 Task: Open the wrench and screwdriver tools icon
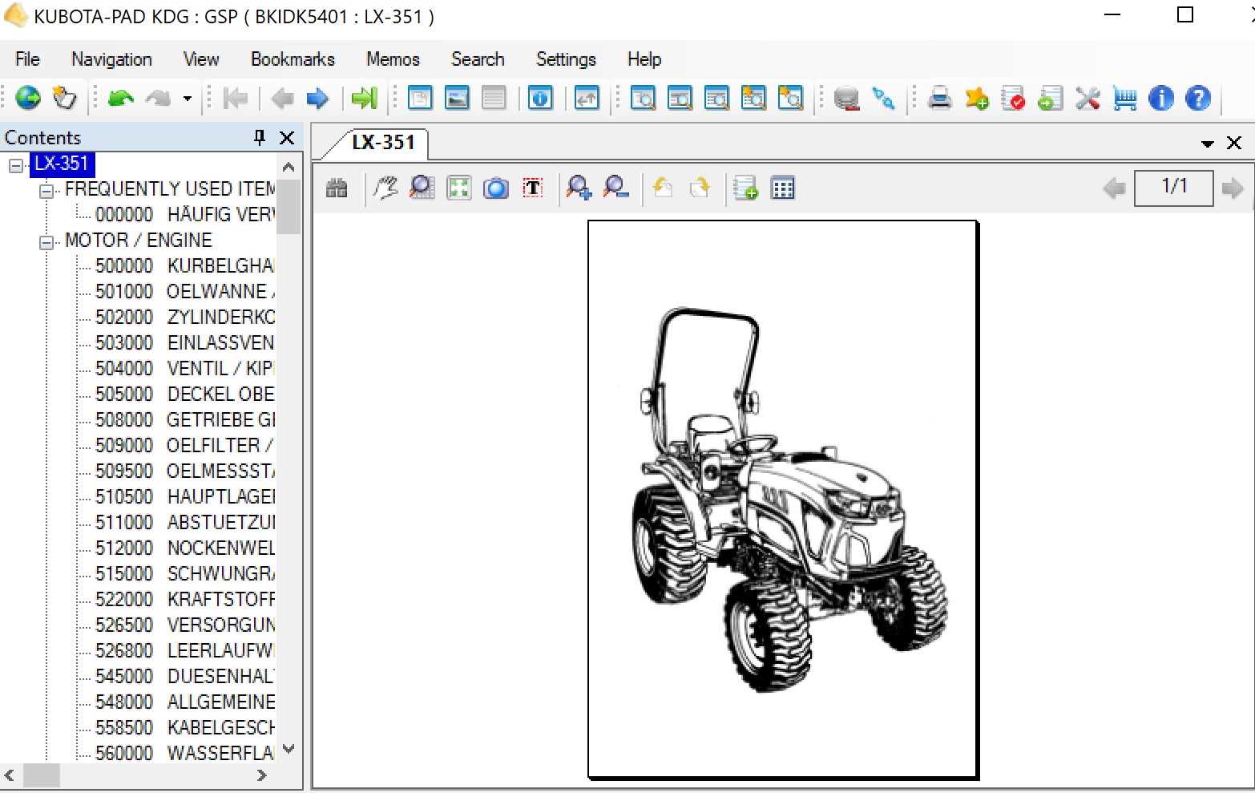click(1088, 99)
